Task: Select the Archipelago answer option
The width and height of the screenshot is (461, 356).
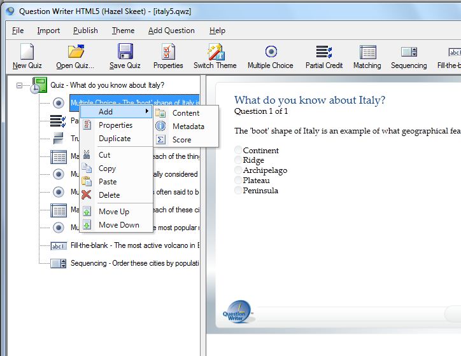Action: (238, 170)
